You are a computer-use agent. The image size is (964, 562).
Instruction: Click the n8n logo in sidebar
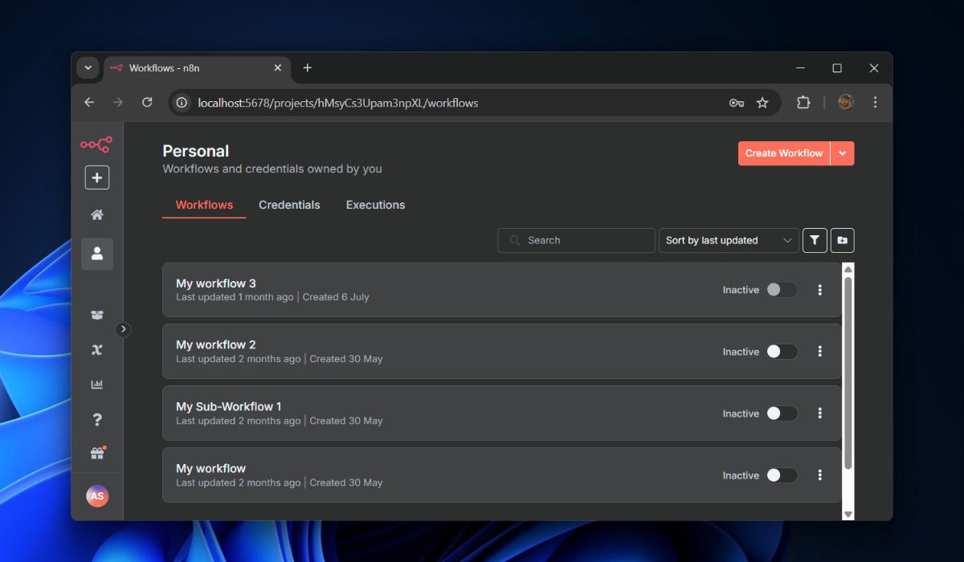pyautogui.click(x=96, y=145)
